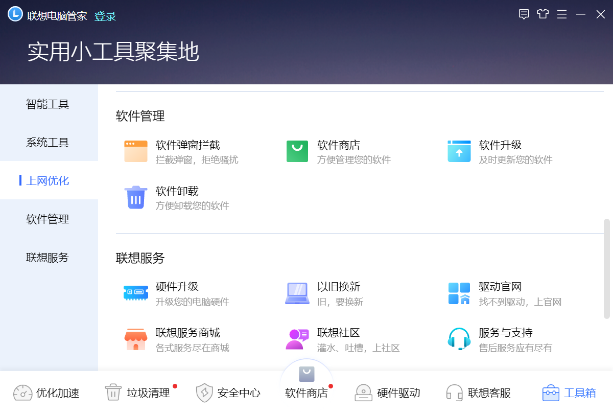
Task: Click the 硬件升级 memory chip icon
Action: (x=136, y=293)
